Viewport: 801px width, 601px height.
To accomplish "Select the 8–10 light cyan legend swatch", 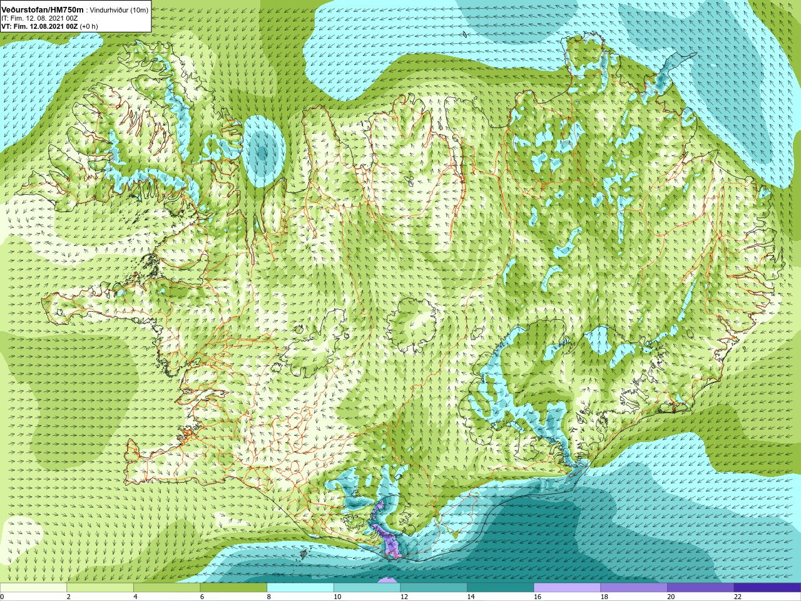I will pyautogui.click(x=300, y=587).
